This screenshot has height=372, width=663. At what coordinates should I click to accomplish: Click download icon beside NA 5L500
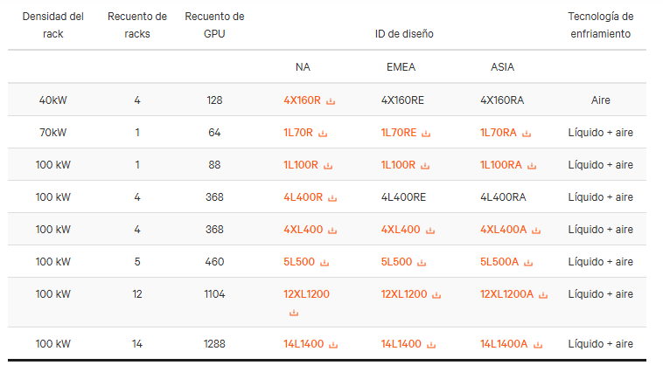pos(325,263)
